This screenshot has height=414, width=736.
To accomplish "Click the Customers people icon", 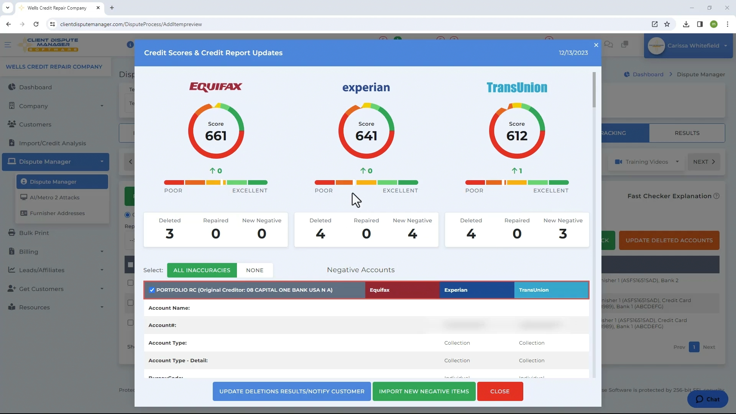I will coord(12,124).
